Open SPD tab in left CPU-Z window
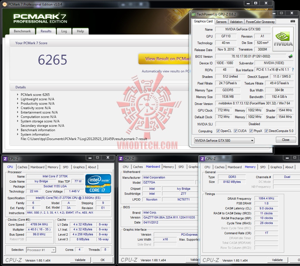 tap(65, 167)
